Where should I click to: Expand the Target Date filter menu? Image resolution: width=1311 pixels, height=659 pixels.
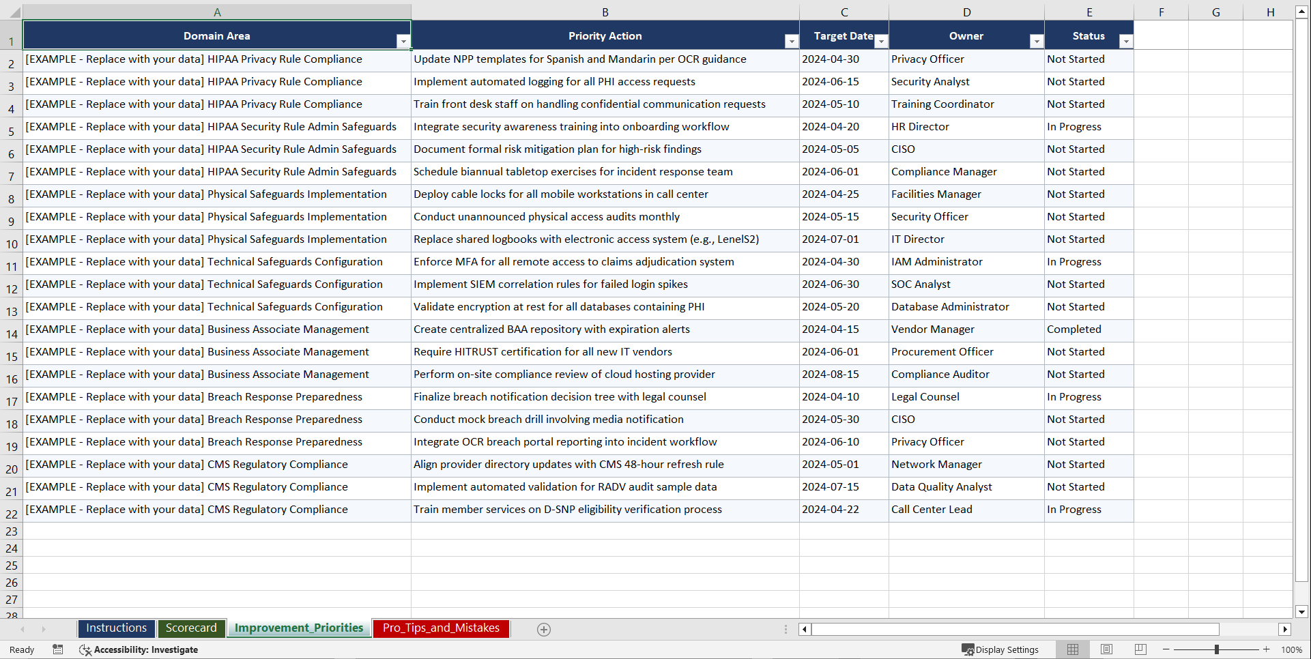click(881, 42)
